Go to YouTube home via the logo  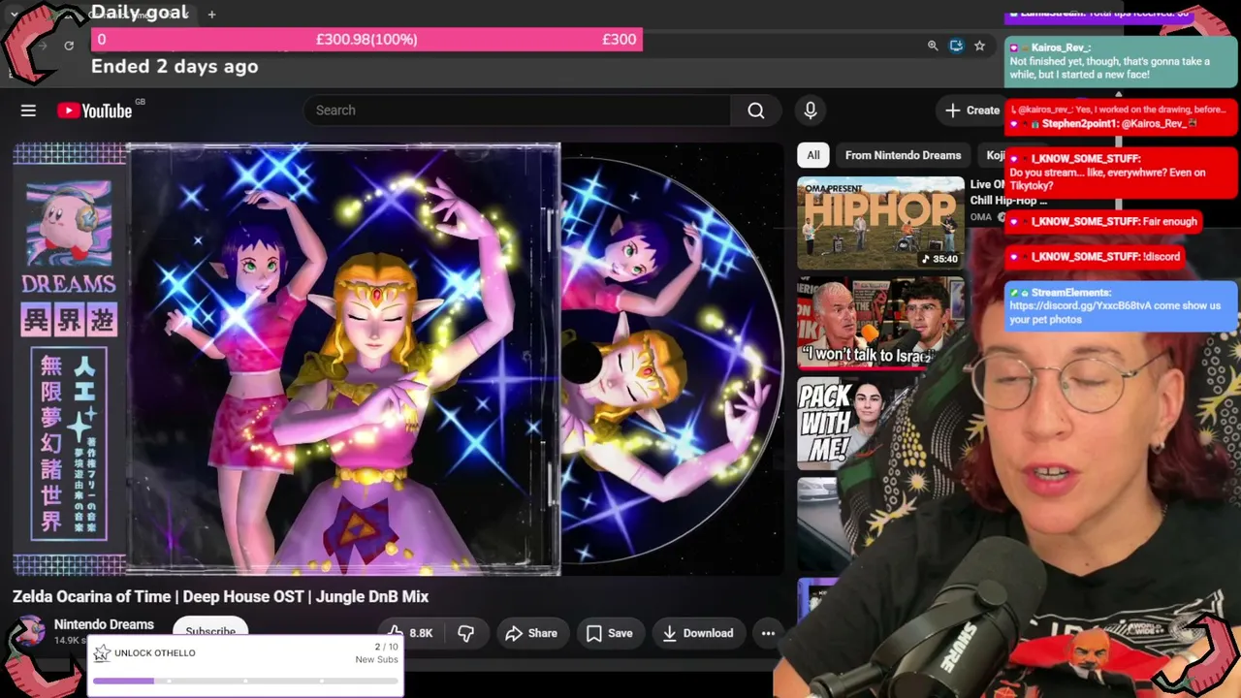(x=95, y=111)
